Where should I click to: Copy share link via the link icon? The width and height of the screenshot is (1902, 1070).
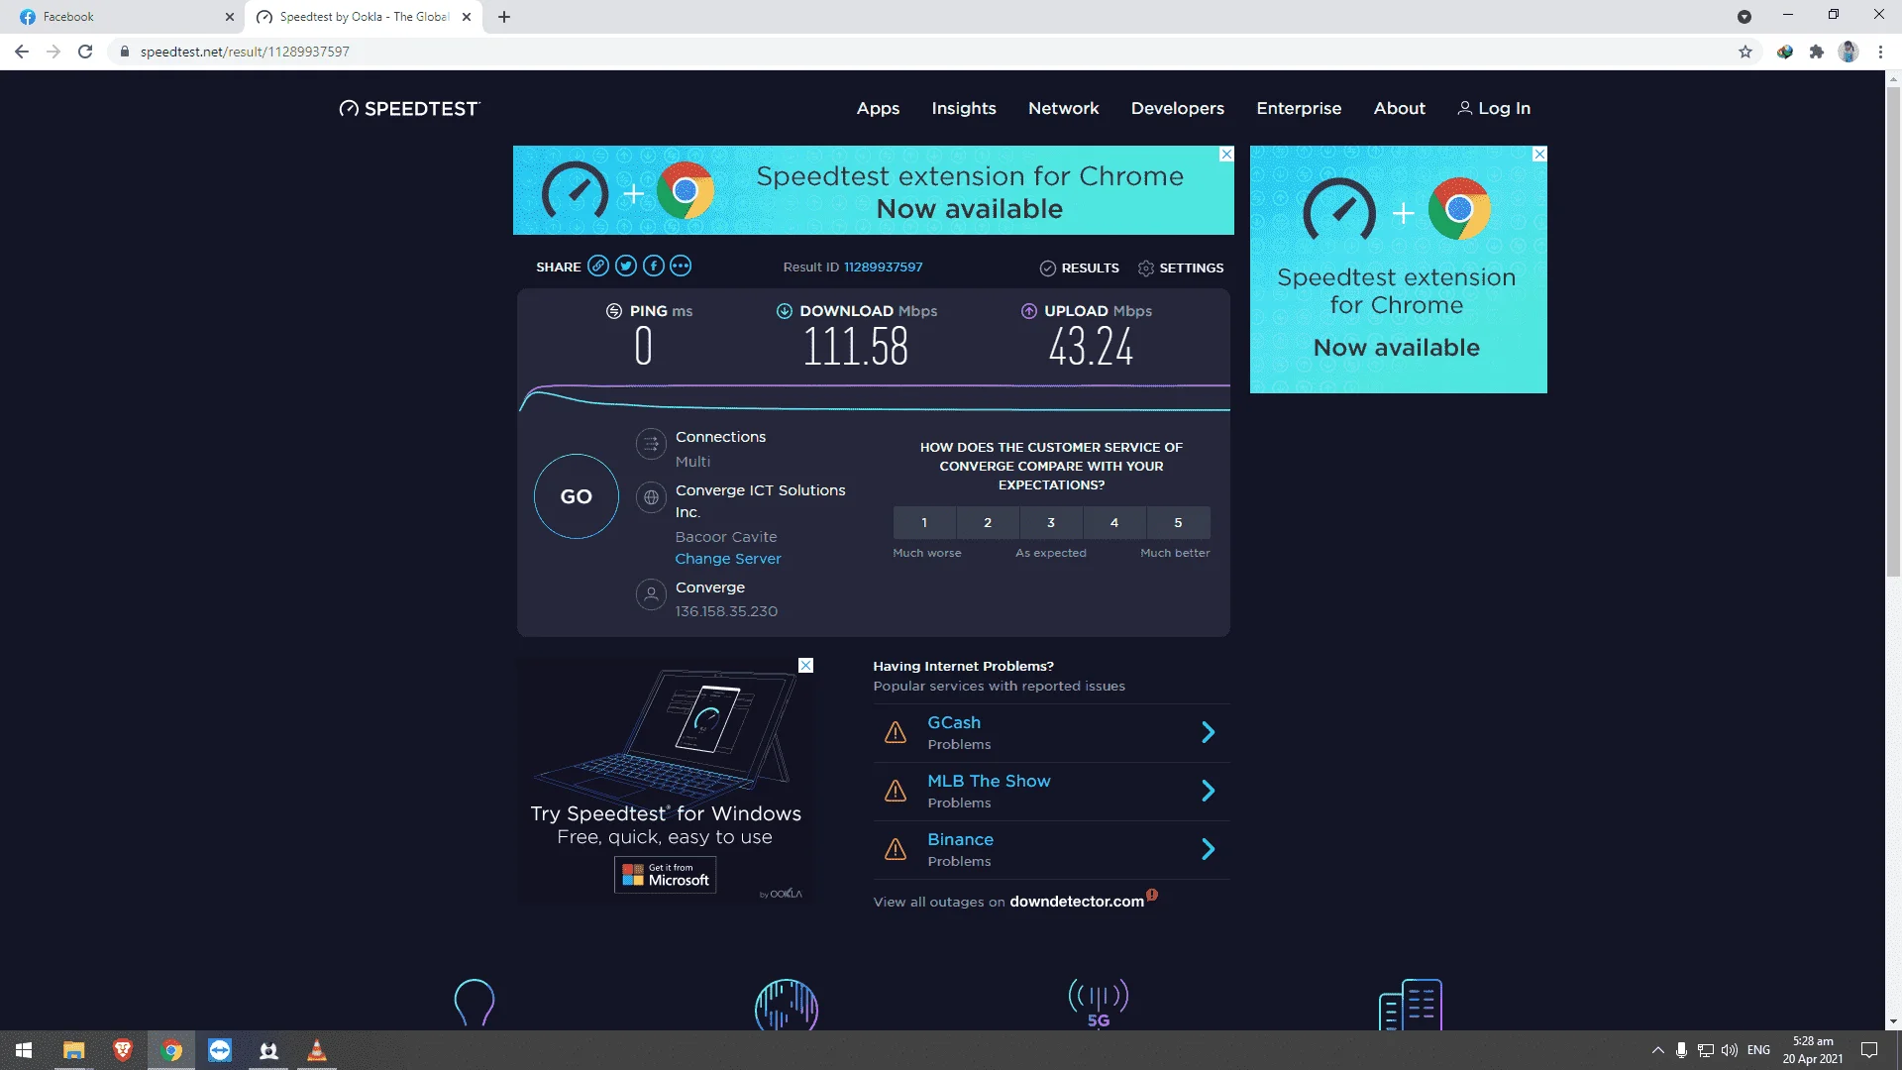click(x=597, y=266)
